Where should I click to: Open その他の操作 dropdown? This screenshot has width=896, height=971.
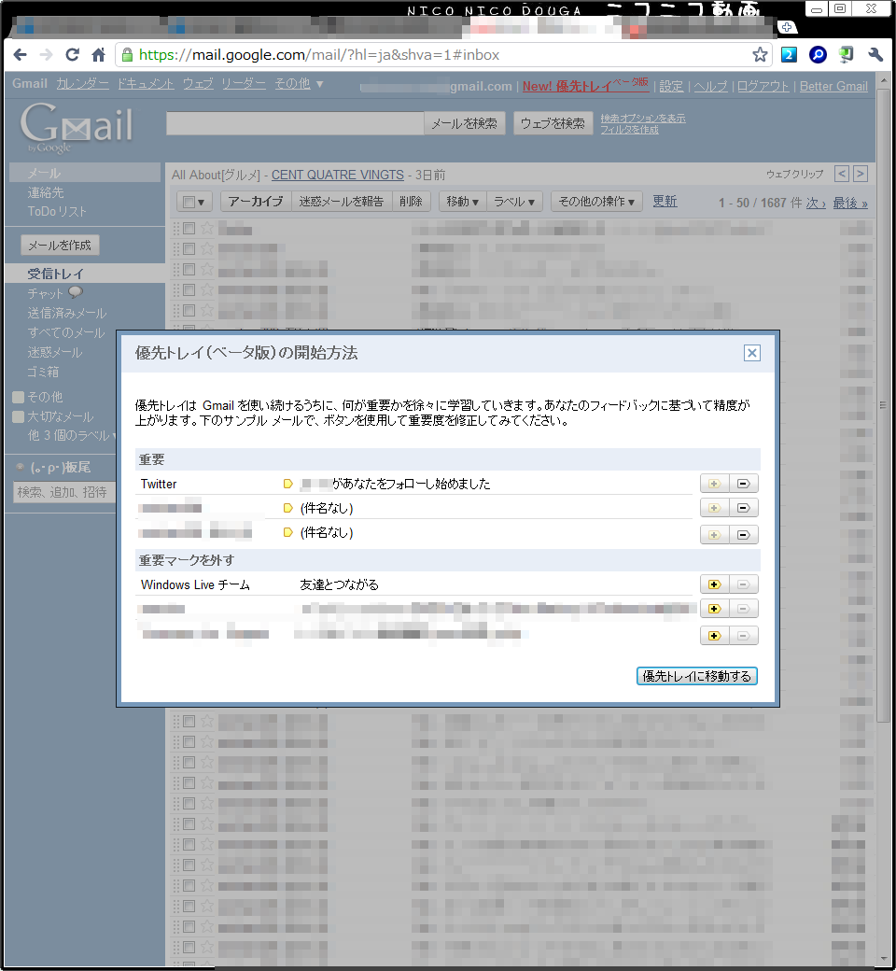596,202
